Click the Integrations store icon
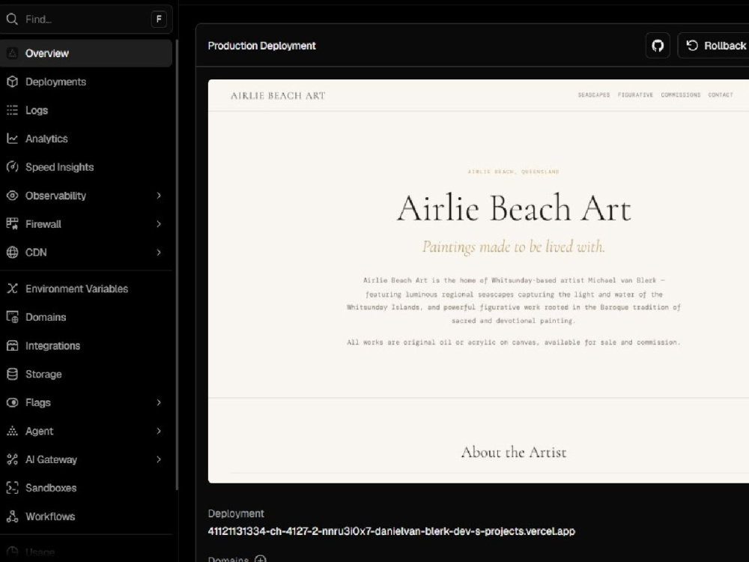 tap(13, 345)
